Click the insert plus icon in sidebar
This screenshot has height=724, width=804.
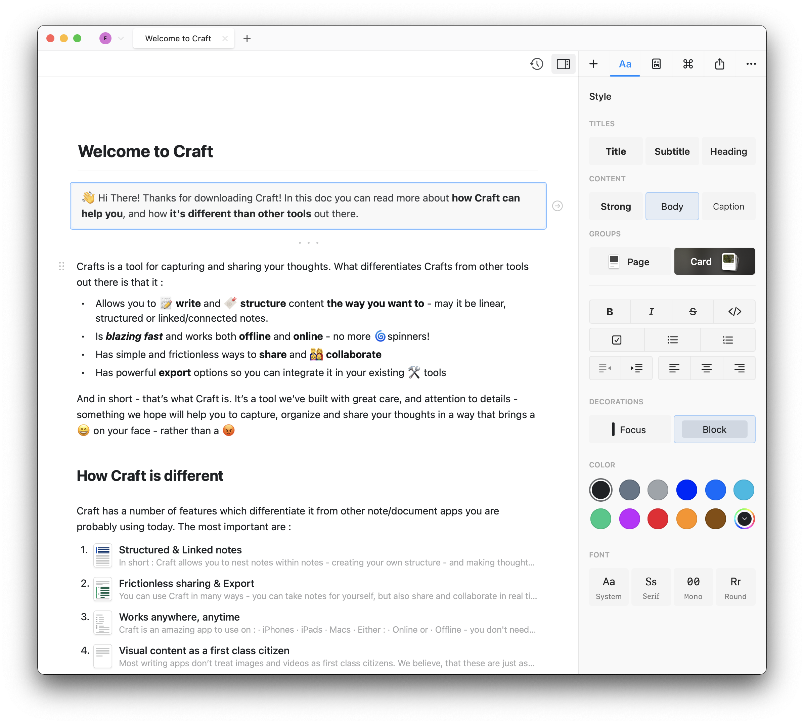click(x=593, y=64)
